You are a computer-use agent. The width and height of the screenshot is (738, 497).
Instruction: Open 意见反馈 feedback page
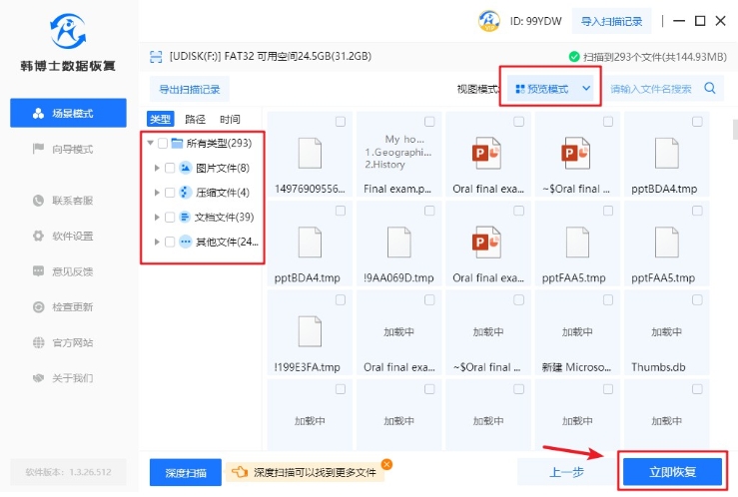[x=72, y=271]
